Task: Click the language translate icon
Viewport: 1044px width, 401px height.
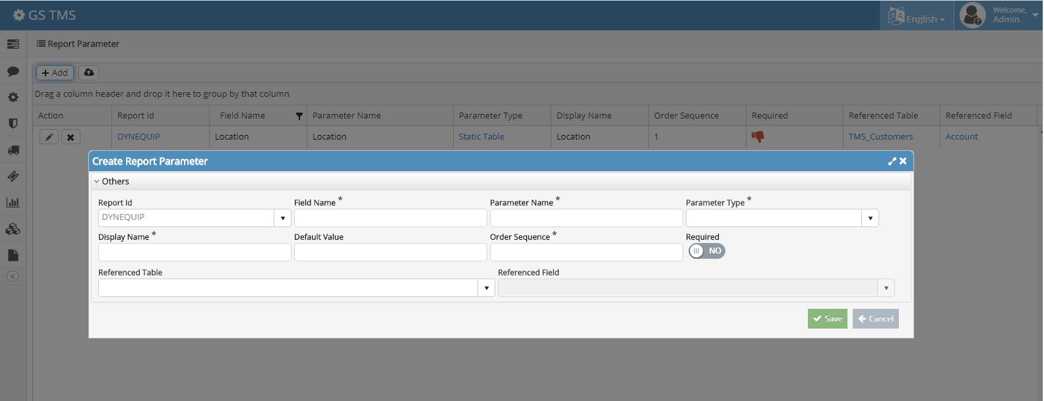Action: click(896, 16)
